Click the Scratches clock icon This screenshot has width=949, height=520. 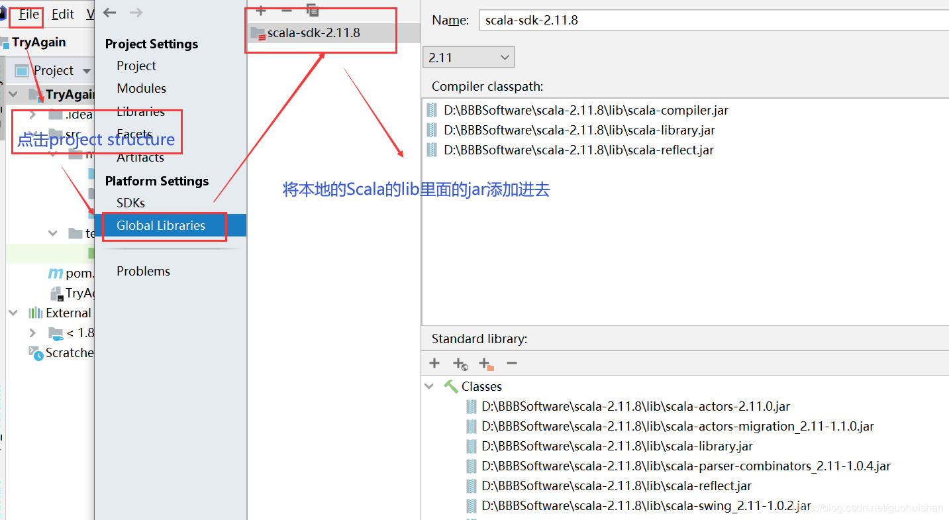tap(35, 352)
